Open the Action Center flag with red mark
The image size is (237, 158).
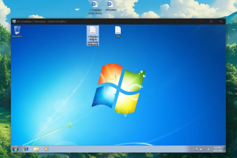[197, 149]
